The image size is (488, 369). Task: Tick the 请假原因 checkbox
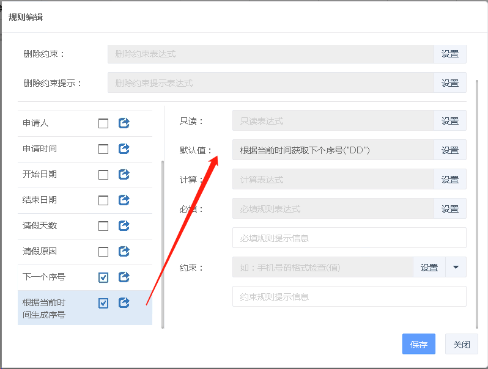click(x=103, y=252)
